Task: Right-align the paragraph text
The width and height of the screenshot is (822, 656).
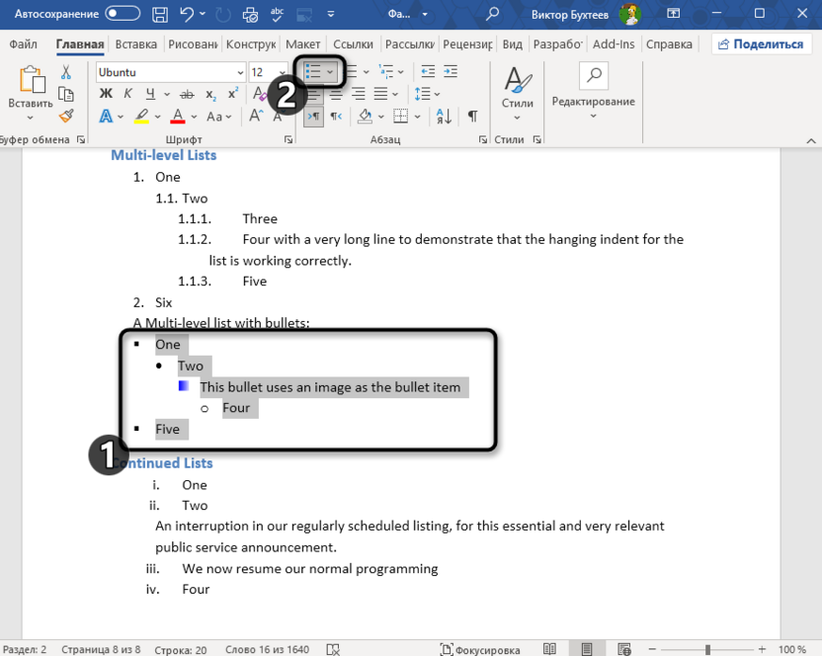Action: click(358, 95)
